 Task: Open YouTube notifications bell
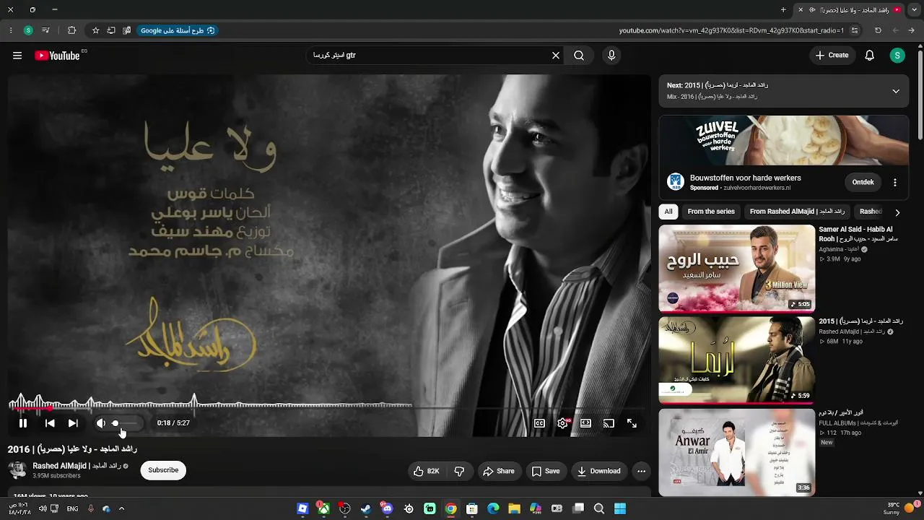pyautogui.click(x=870, y=56)
